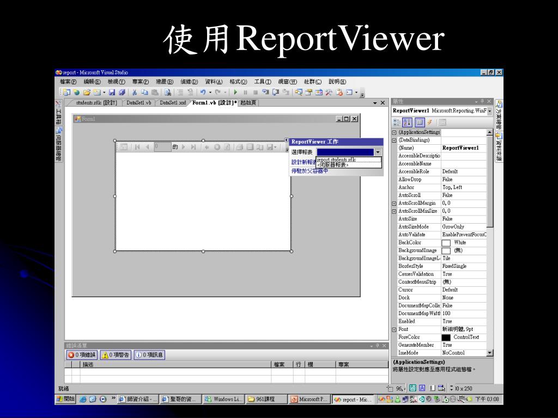Switch to the DataSet1.xsd tab

173,103
